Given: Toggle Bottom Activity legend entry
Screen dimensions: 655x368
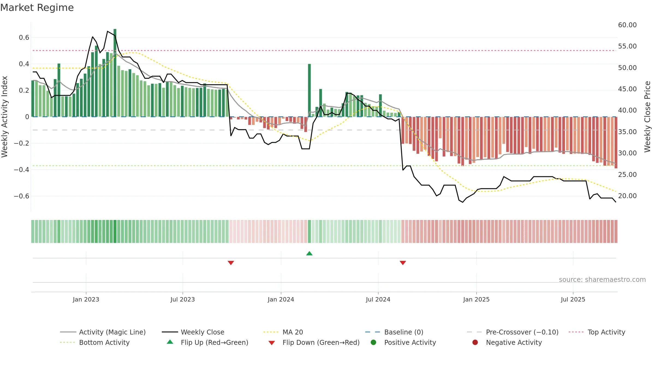Looking at the screenshot, I should (95, 342).
